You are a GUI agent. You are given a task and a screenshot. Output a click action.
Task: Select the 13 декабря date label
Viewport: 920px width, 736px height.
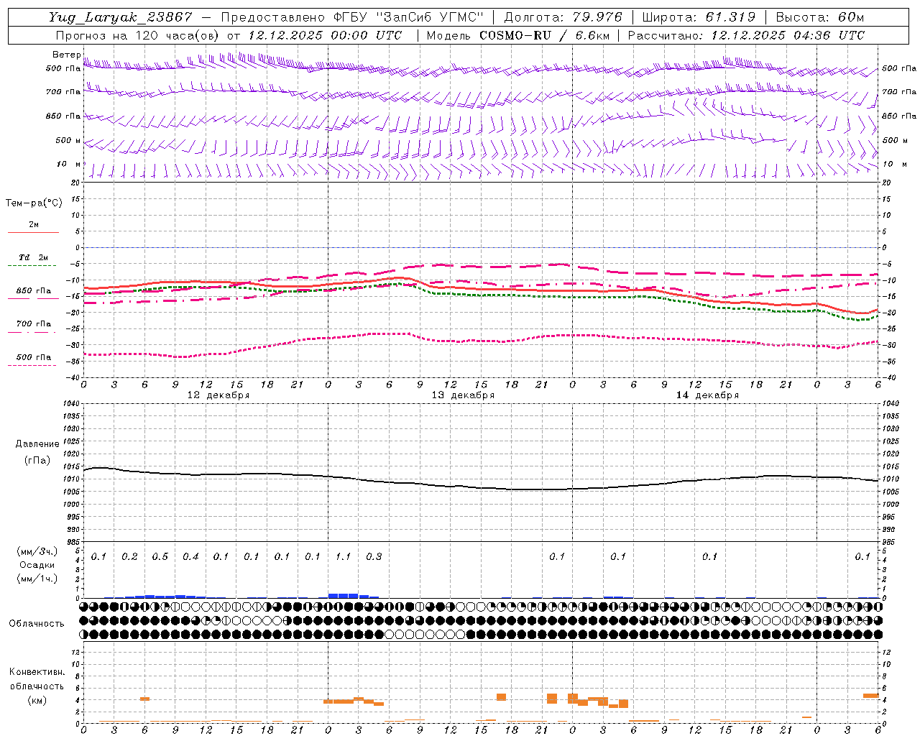(x=463, y=395)
